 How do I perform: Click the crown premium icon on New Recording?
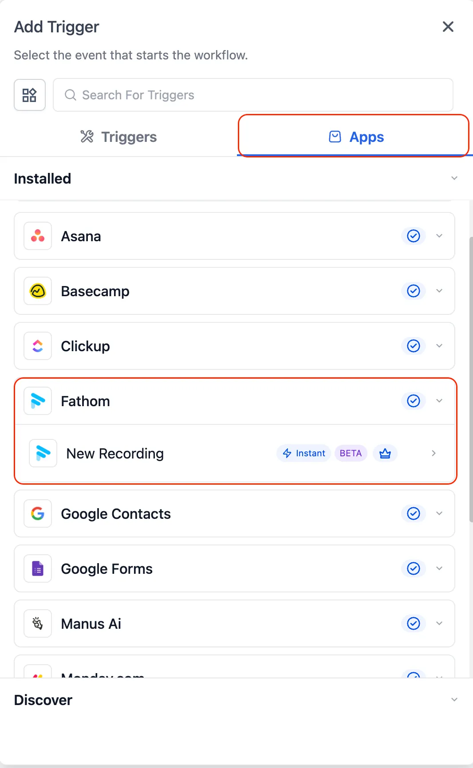[385, 453]
